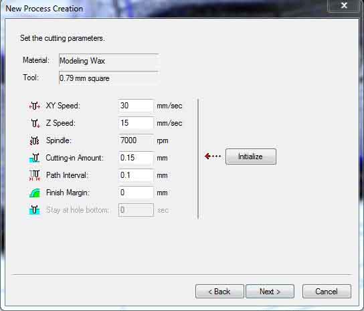Click the 'Stay at hole bottom:' label

click(78, 210)
